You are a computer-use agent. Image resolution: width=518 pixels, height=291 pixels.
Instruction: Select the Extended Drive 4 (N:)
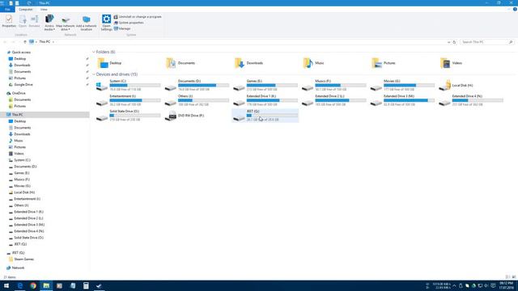pos(471,100)
